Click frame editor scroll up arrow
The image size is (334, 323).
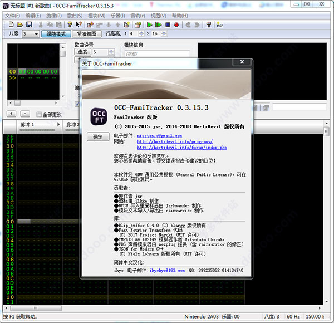tap(63, 47)
